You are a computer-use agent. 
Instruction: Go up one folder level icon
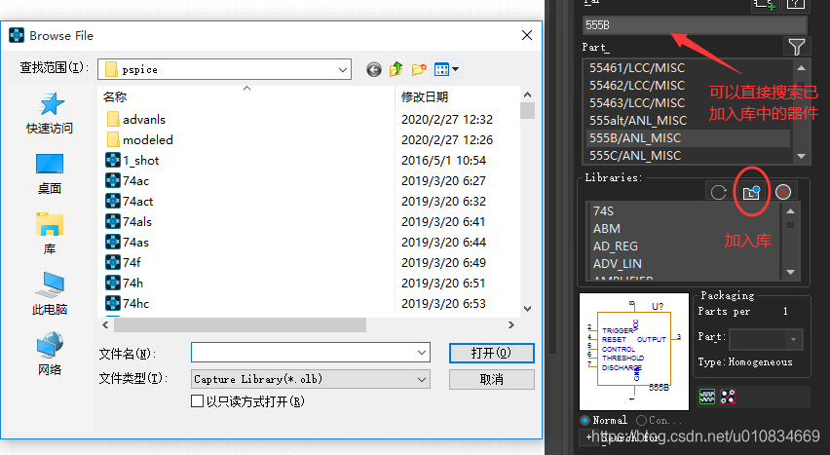click(396, 69)
